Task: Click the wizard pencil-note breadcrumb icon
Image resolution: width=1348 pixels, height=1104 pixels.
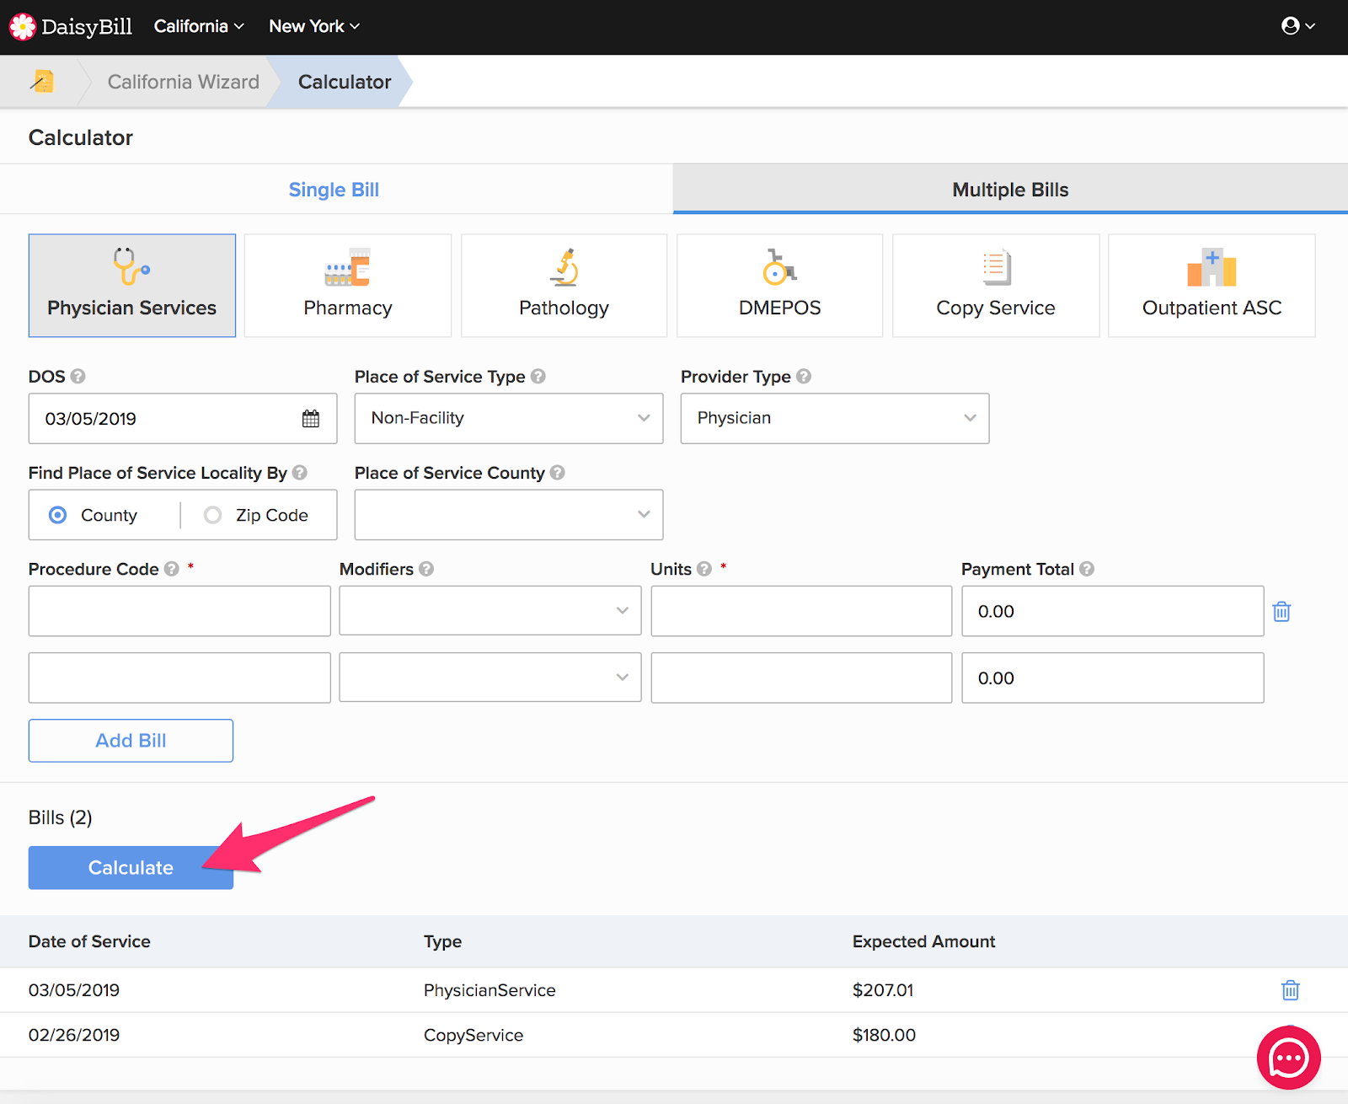Action: (42, 81)
